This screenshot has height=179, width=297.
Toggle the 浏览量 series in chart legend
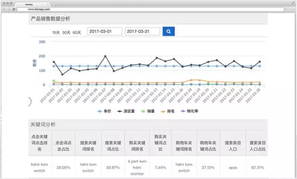coord(126,111)
